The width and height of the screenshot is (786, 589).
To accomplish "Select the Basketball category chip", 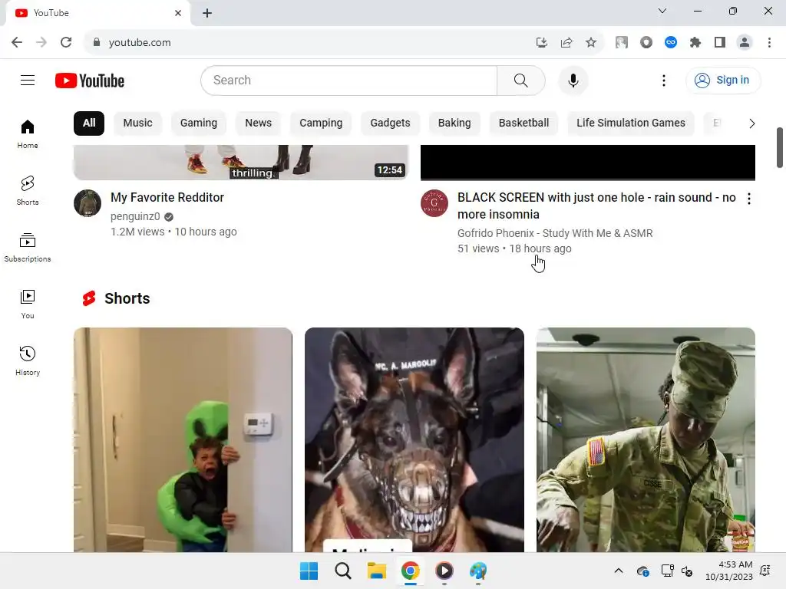I will click(x=523, y=123).
